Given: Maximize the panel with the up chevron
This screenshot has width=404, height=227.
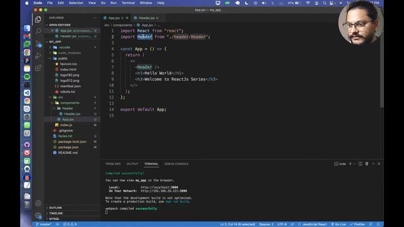Looking at the screenshot, I should pos(373,164).
